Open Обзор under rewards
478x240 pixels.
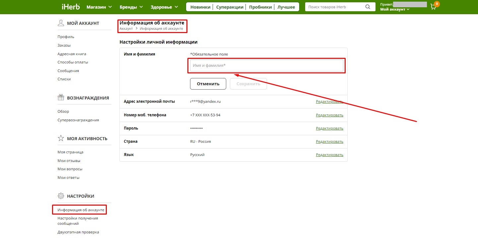pyautogui.click(x=63, y=111)
